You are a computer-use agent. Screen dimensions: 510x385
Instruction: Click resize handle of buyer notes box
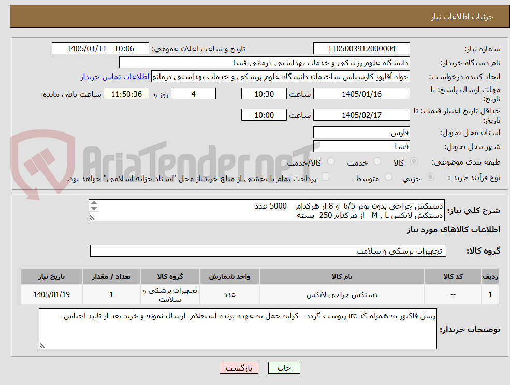pos(42,346)
